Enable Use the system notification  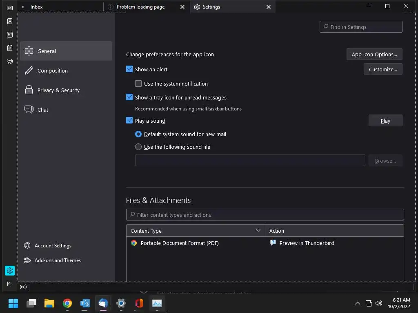coord(138,84)
